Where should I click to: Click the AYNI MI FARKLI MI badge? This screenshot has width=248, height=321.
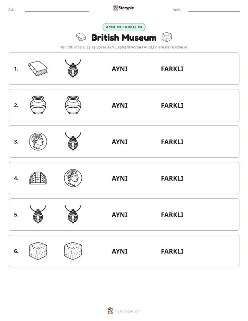click(124, 27)
